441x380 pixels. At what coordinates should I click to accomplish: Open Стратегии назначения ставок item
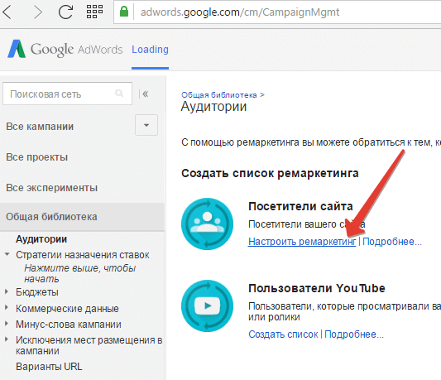83,255
